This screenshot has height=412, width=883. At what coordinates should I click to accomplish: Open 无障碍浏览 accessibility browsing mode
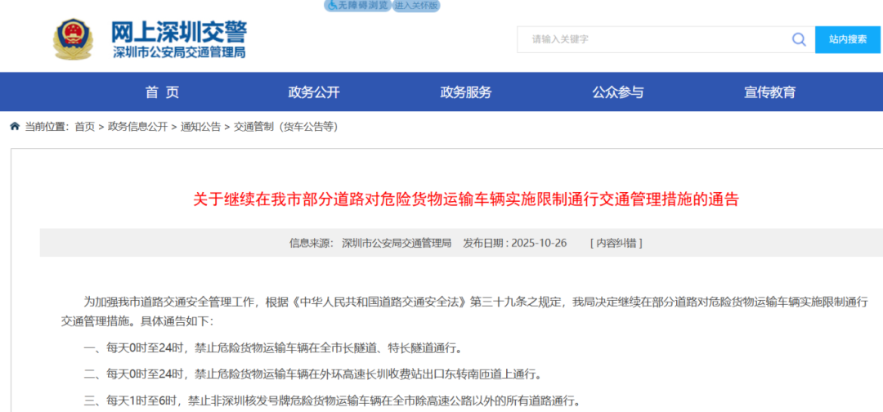(357, 5)
